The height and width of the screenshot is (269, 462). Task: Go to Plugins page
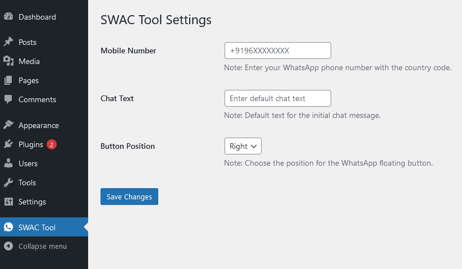44,144
